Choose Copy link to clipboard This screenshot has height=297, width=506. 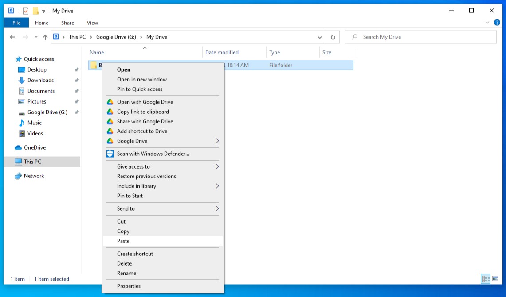[x=143, y=112]
